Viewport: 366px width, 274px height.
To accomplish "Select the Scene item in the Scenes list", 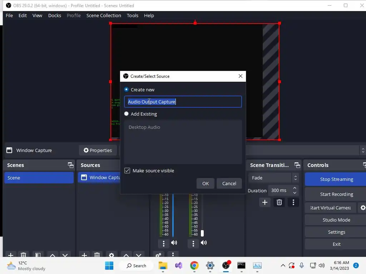I will (x=39, y=178).
